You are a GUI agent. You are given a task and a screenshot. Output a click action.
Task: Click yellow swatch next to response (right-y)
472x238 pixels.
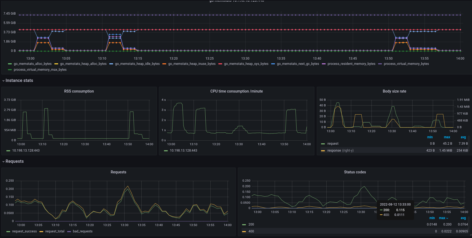coord(323,151)
